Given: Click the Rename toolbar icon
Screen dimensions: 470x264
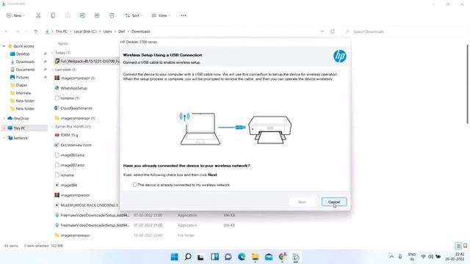Looking at the screenshot, I should (x=82, y=15).
